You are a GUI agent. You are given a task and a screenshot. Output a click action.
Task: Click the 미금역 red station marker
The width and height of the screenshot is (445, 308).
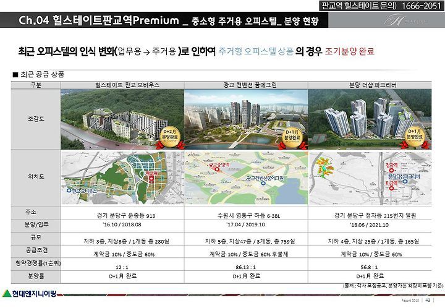point(391,188)
